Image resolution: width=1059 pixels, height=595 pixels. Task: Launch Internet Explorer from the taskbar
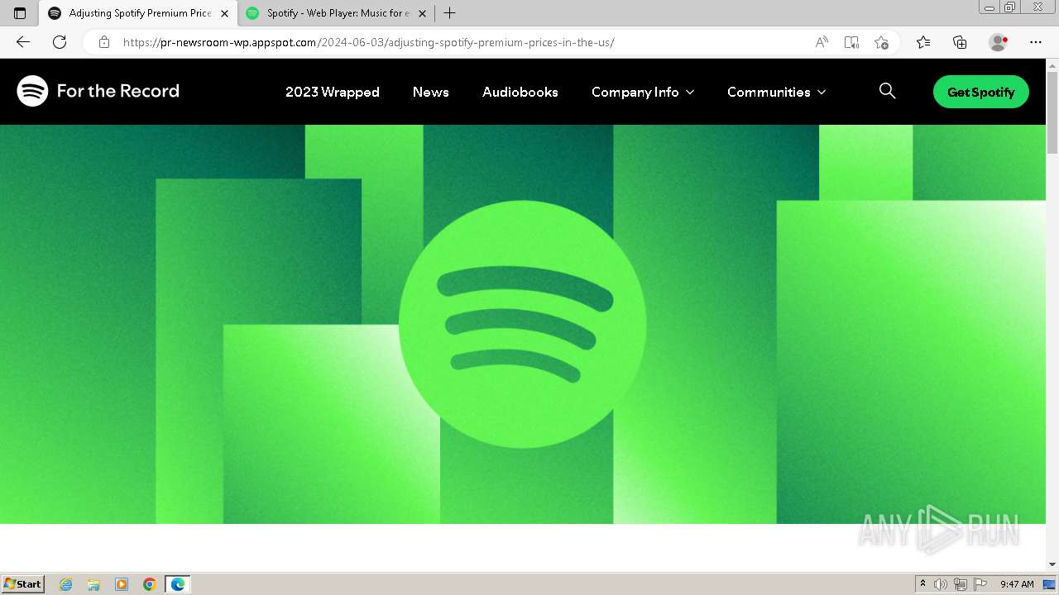pos(66,584)
